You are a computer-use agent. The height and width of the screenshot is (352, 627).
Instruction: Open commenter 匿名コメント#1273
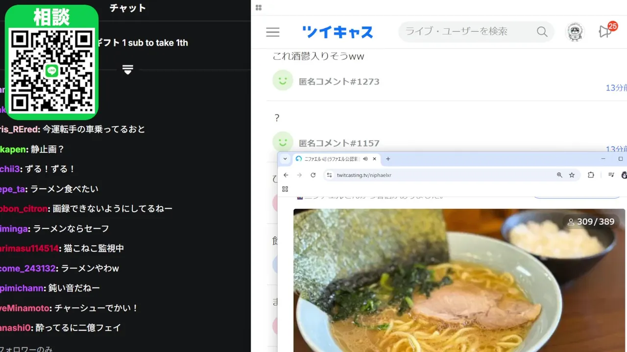(x=339, y=82)
